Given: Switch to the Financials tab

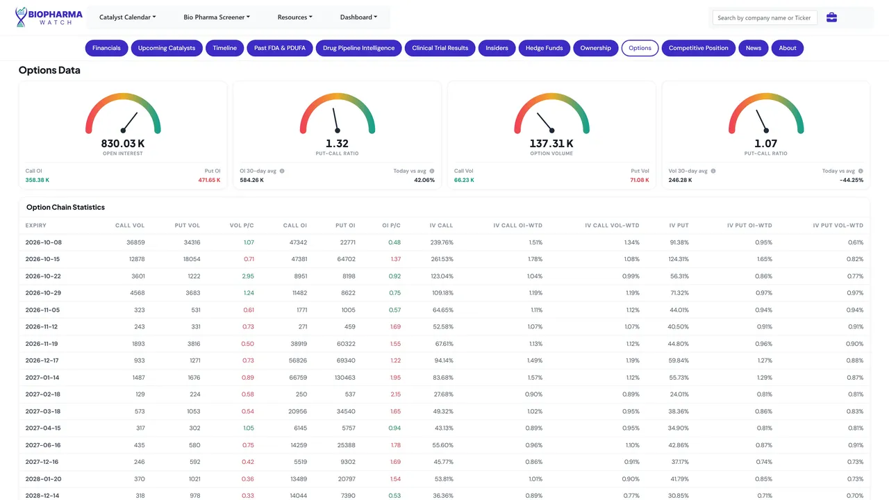Looking at the screenshot, I should pos(106,48).
